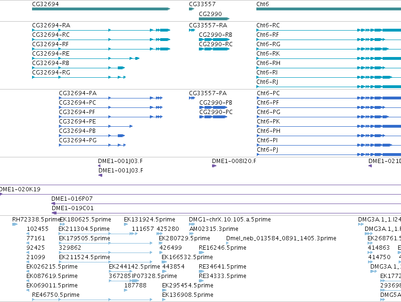Viewport: 401px width, 302px height.
Task: Select the Cht6-RF transcript label
Action: 268,35
